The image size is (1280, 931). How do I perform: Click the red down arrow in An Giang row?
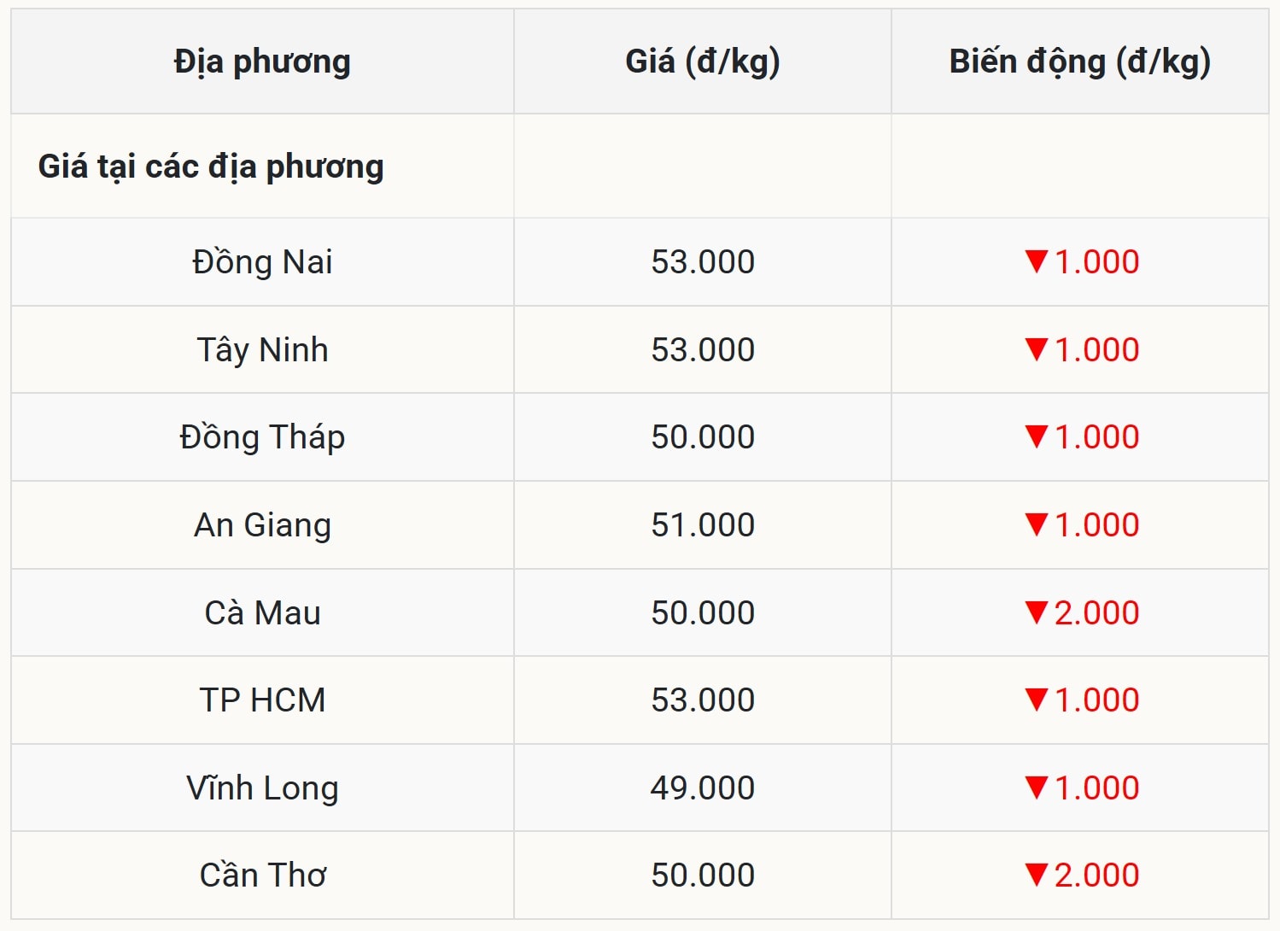[1037, 524]
